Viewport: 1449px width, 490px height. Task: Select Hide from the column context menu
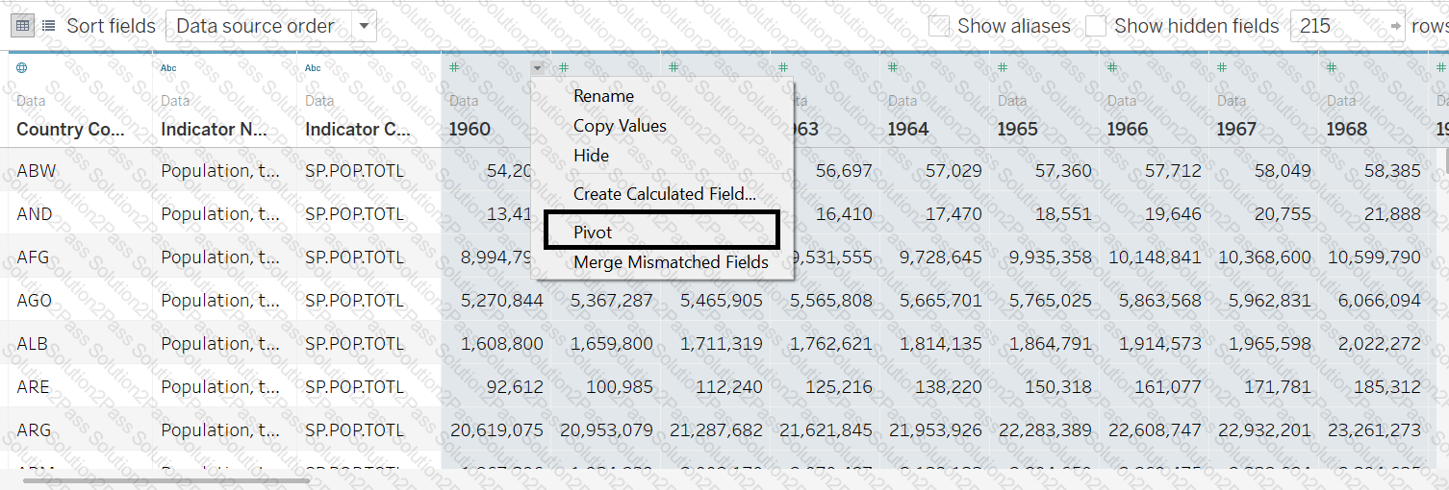[x=591, y=155]
